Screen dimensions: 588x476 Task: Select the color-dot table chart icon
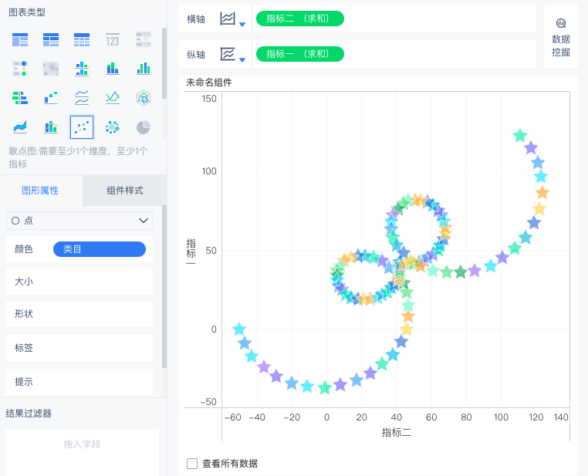pos(20,69)
